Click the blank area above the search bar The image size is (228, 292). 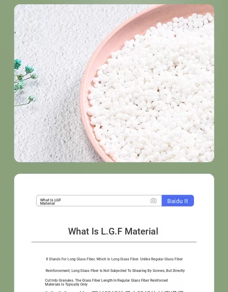pyautogui.click(x=114, y=184)
